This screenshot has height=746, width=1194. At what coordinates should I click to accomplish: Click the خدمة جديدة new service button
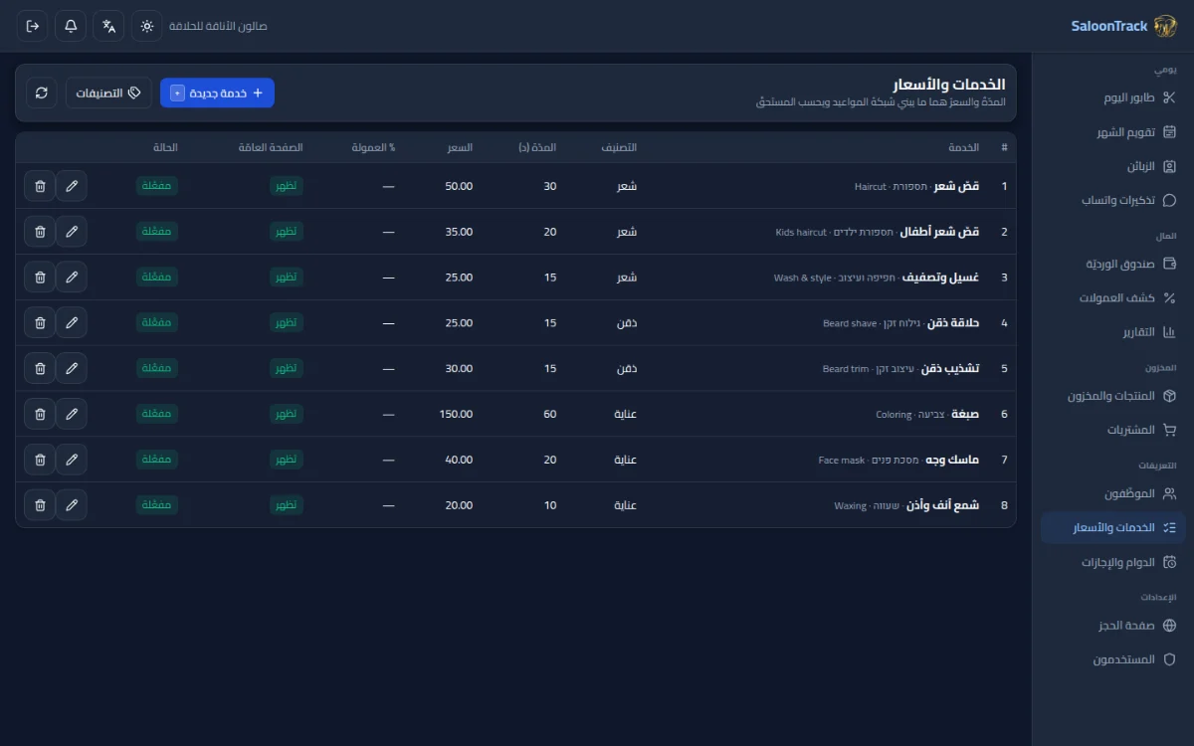[x=217, y=93]
